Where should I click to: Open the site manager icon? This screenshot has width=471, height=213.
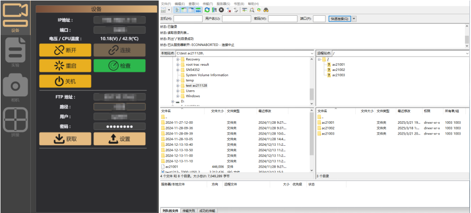coord(164,10)
